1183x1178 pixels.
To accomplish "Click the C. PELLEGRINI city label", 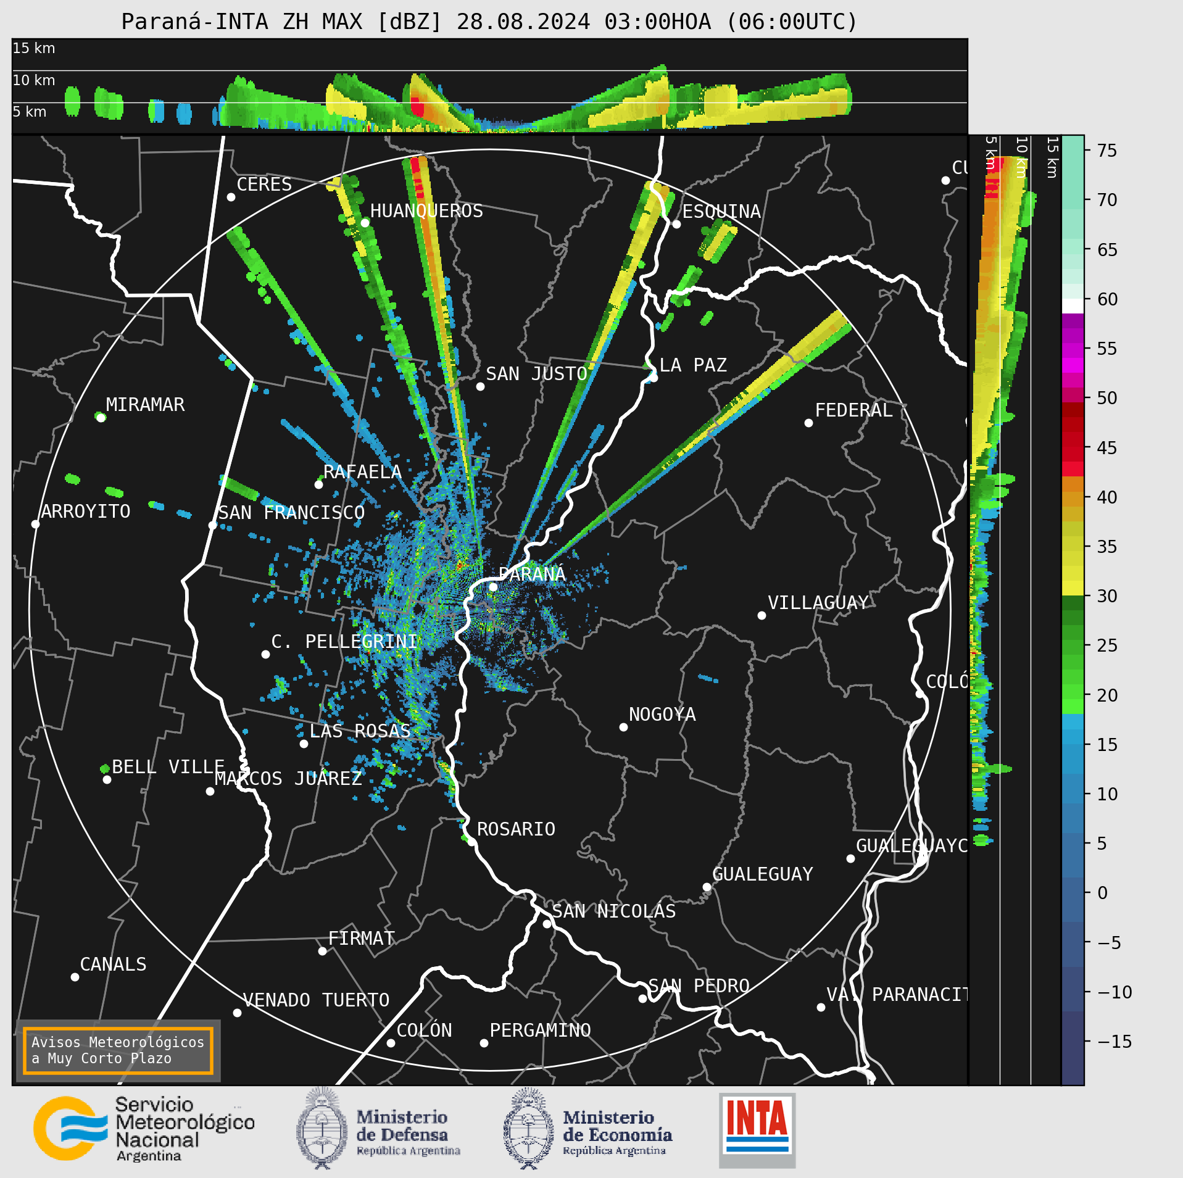I will (x=344, y=642).
